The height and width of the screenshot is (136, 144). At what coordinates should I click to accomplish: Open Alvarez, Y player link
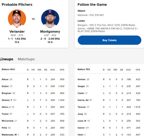coord(7,100)
